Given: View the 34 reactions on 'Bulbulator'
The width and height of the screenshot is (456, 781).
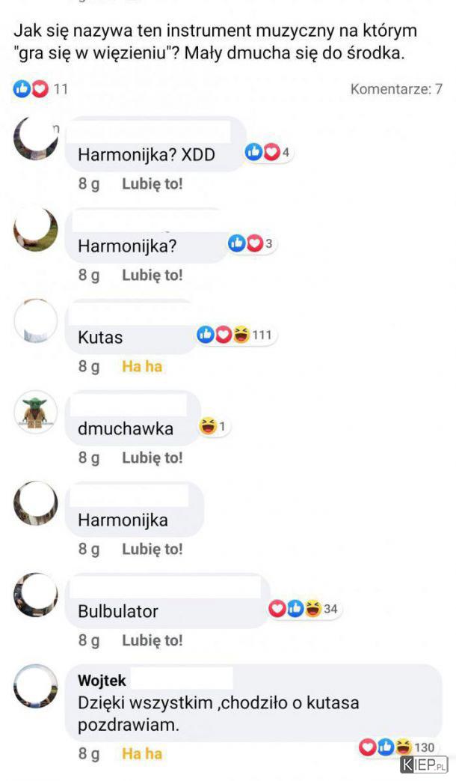Looking at the screenshot, I should point(304,609).
